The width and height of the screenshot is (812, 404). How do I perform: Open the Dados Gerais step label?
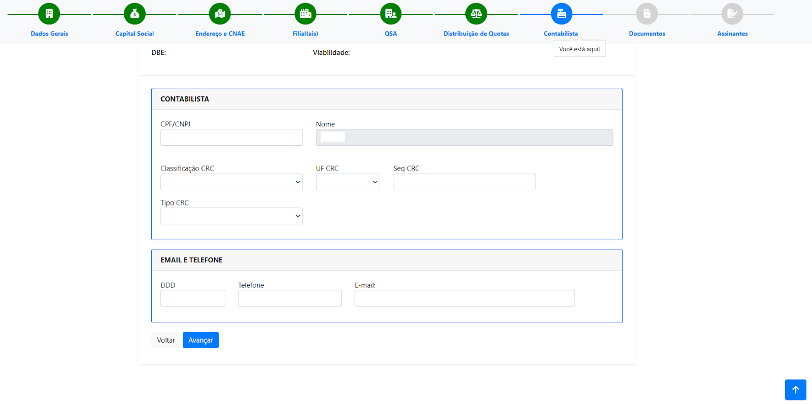(x=49, y=33)
